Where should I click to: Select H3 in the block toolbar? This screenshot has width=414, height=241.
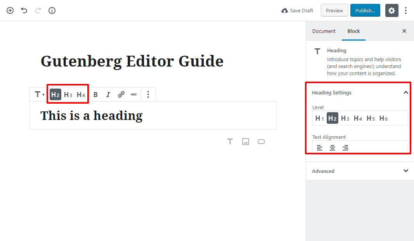(x=68, y=94)
